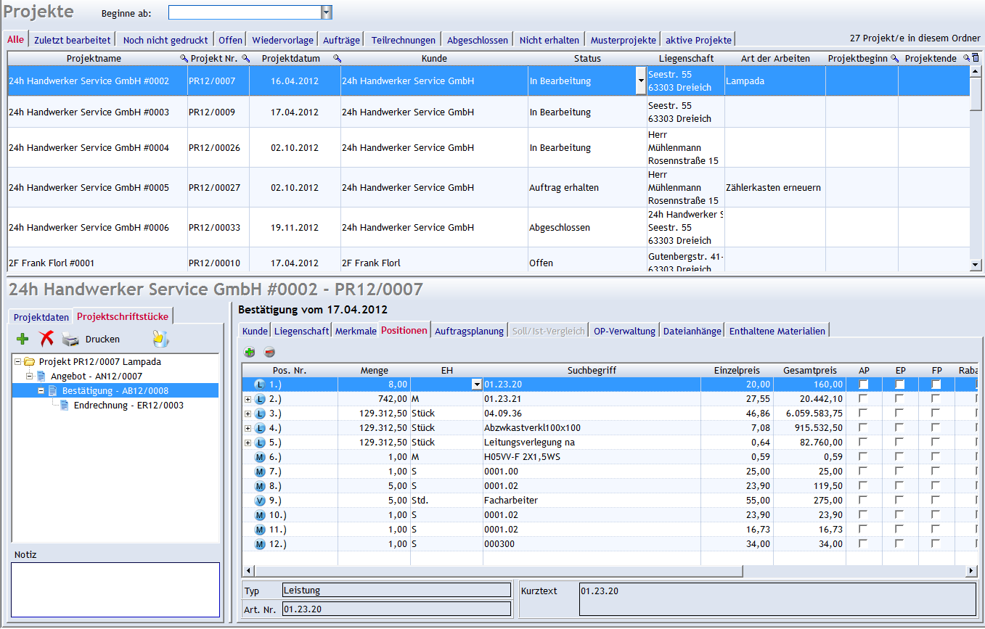This screenshot has width=985, height=629.
Task: Click into the Notiz text field
Action: pos(115,590)
